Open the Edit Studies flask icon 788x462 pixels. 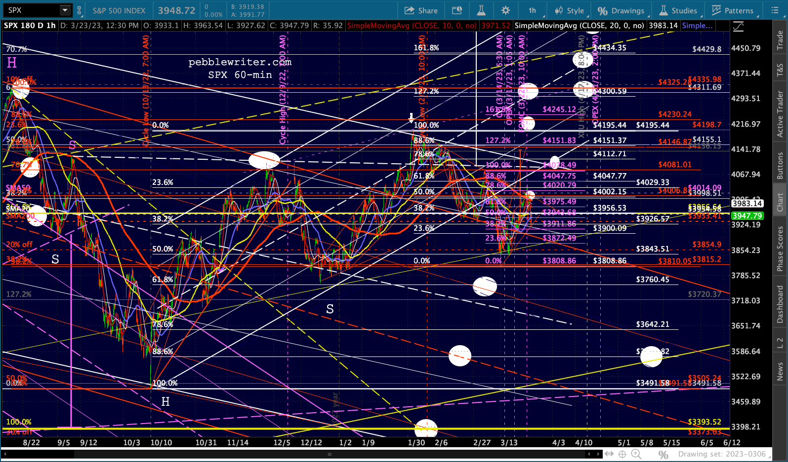(x=481, y=10)
